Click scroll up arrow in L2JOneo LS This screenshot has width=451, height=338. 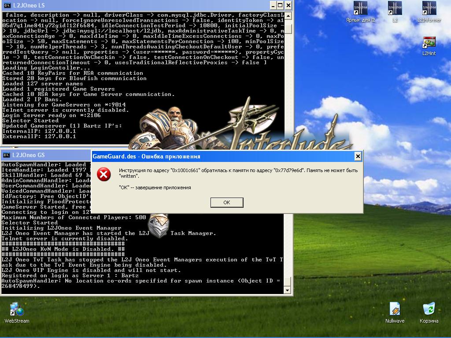[x=288, y=16]
